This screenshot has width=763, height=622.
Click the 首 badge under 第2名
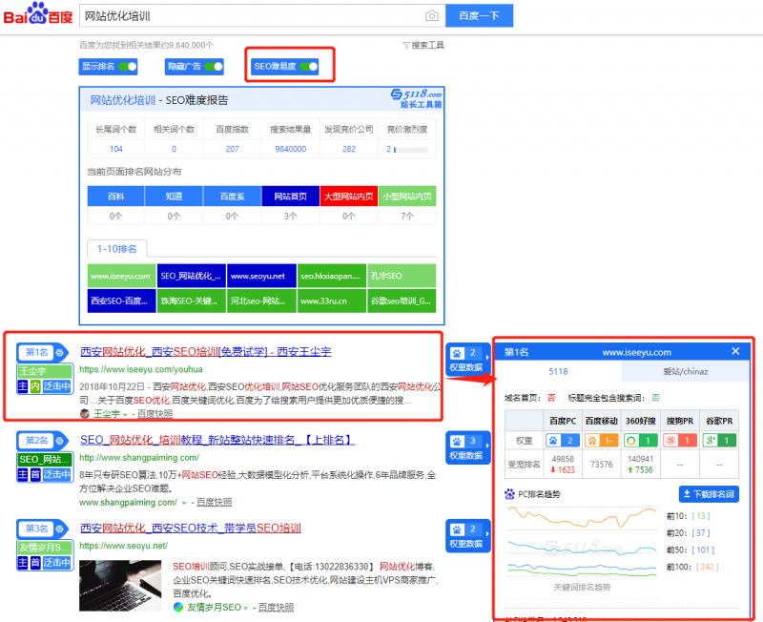point(35,474)
